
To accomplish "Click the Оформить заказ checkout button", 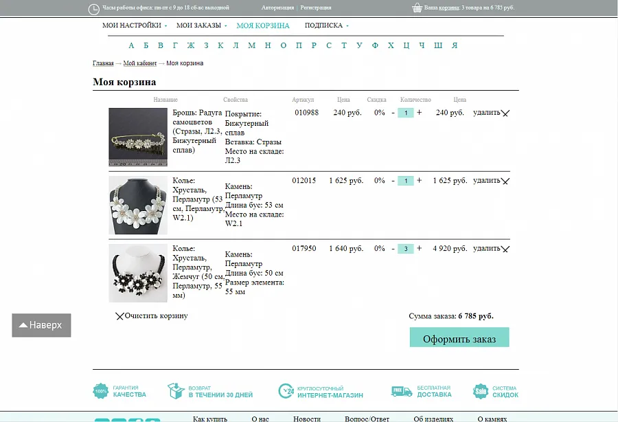I will pos(459,337).
